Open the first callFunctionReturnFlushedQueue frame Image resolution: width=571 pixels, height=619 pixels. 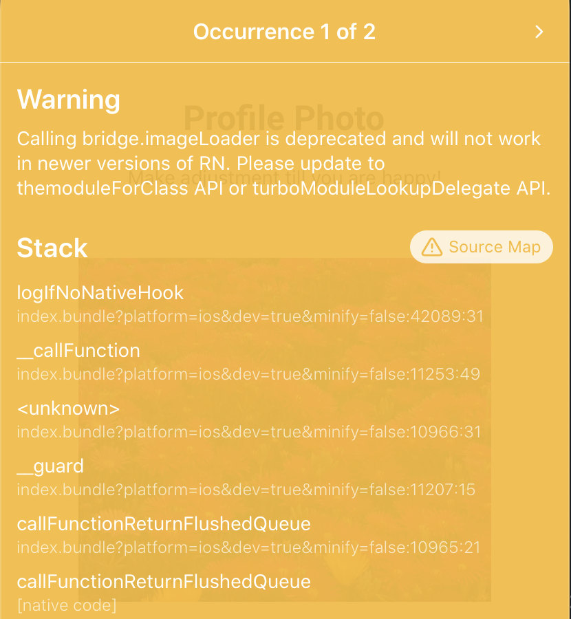point(162,524)
